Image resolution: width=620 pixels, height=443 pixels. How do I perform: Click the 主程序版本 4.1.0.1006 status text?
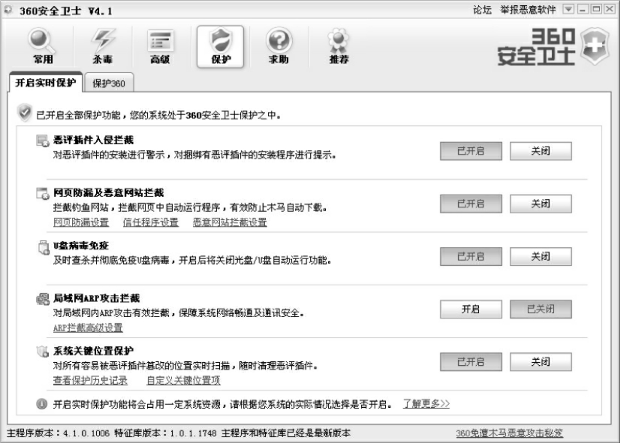[58, 433]
